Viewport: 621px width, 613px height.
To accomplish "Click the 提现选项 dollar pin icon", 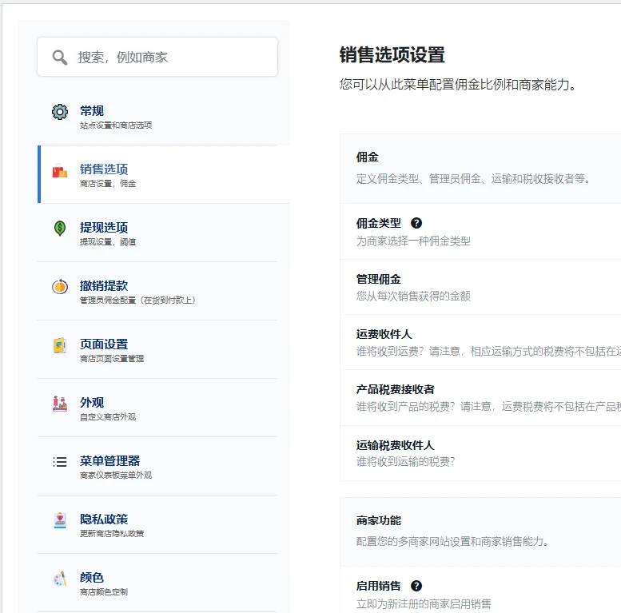I will tap(60, 228).
